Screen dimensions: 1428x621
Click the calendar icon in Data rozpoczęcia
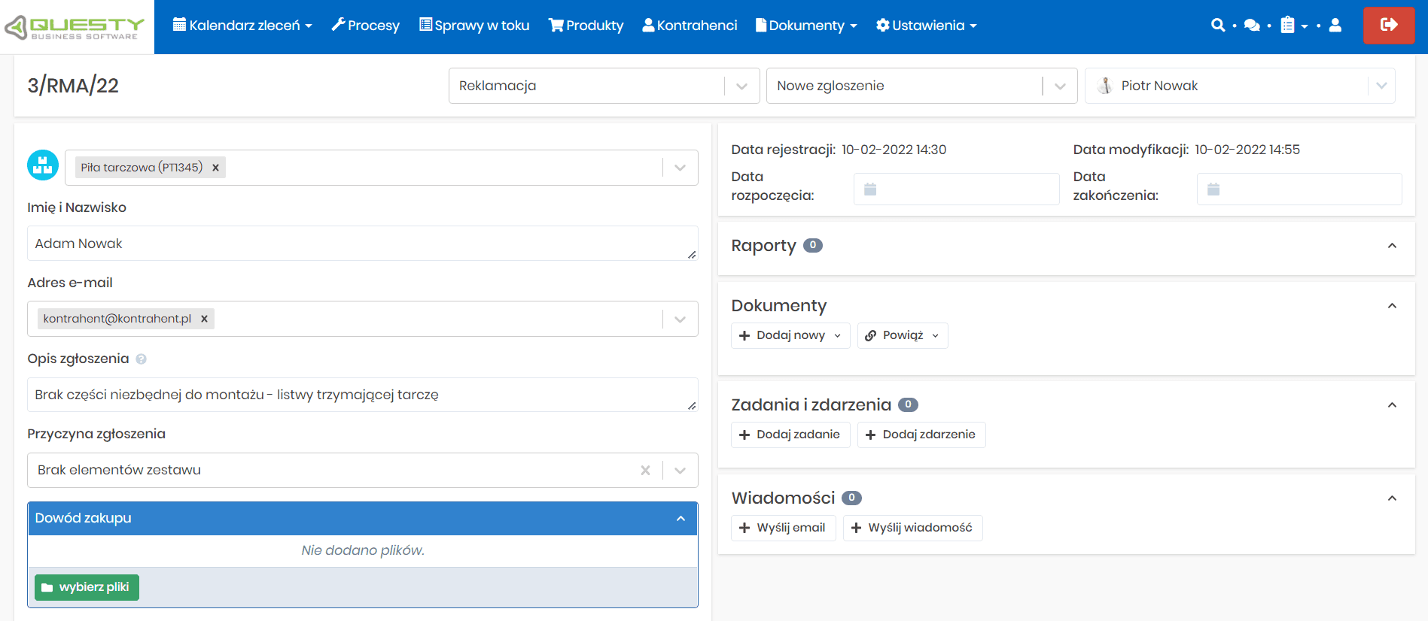(x=870, y=189)
